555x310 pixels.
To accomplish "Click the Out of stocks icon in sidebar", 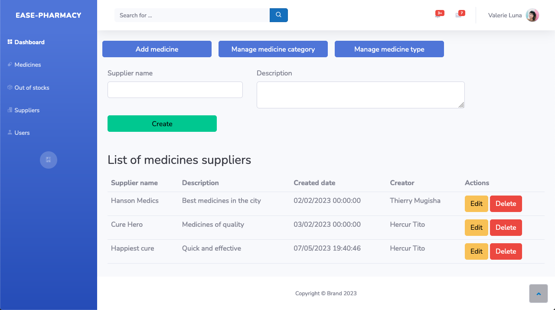I will click(x=9, y=87).
